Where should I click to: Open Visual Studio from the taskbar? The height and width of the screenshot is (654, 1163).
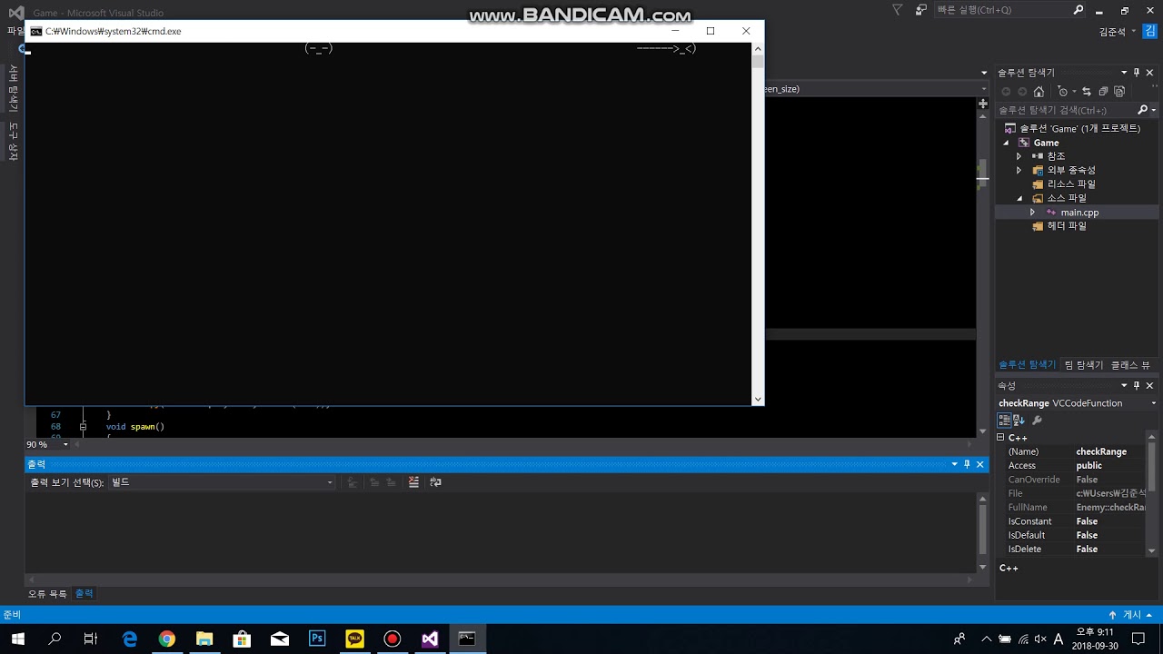pyautogui.click(x=430, y=639)
